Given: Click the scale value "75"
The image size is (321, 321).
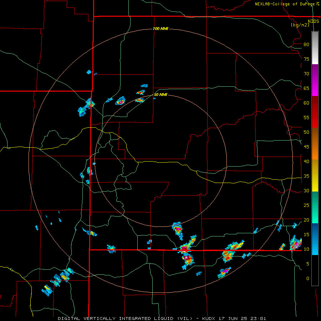Looking at the screenshot, I should coord(306,59).
